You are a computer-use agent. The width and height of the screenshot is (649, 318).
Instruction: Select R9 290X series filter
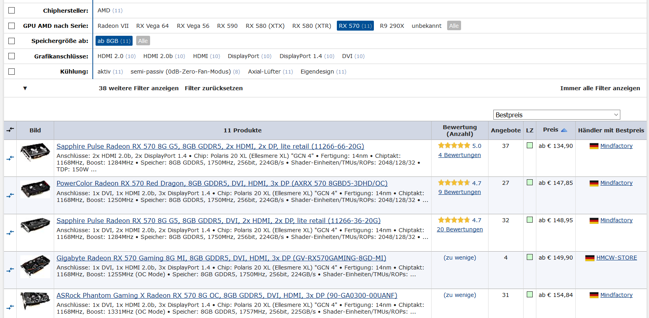click(x=392, y=26)
